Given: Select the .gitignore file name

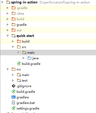Looking at the screenshot, I should click(x=24, y=86).
